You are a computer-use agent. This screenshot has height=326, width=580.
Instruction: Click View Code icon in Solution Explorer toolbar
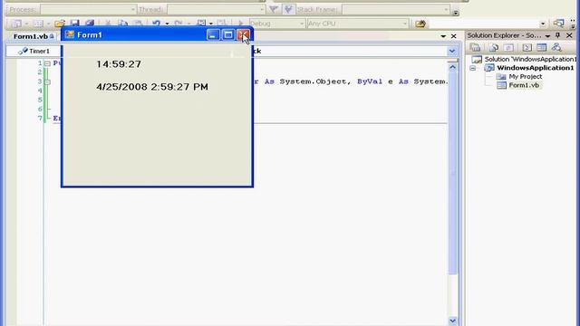[527, 47]
